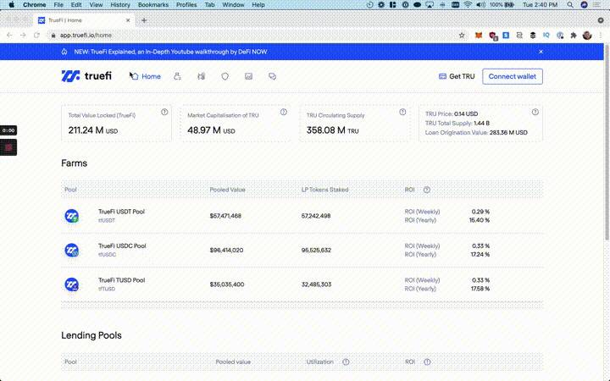Viewport: 610px width, 381px height.
Task: Show info for Market Capitalisation of TRU
Action: 284,112
